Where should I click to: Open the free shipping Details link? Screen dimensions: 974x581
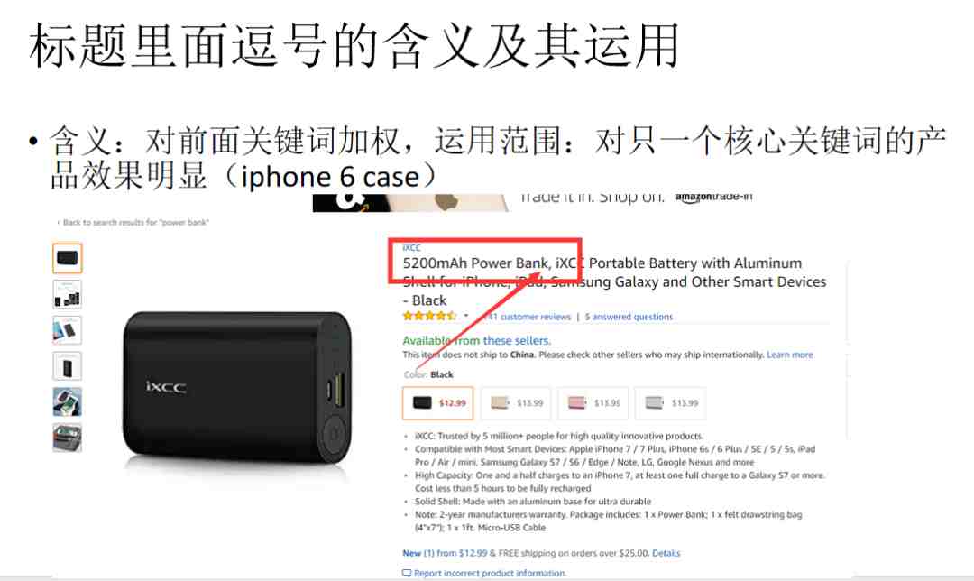point(666,553)
